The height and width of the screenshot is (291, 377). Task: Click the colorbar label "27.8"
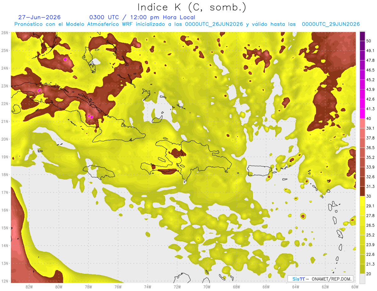370,215
